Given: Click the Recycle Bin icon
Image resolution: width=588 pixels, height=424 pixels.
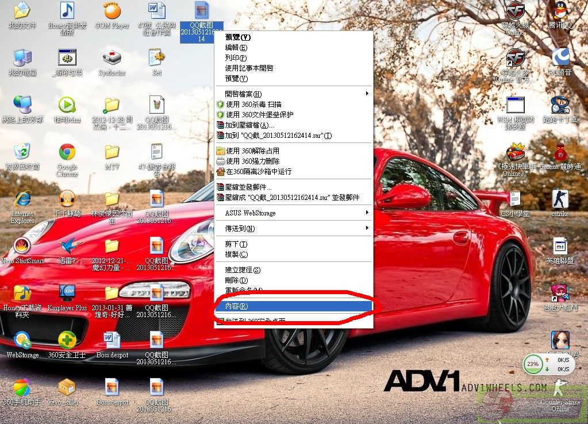Looking at the screenshot, I should click(22, 153).
